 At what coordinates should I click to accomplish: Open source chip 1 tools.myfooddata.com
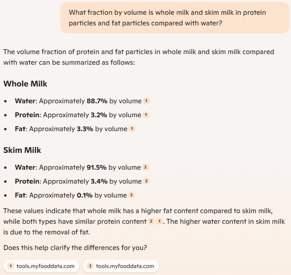42,266
